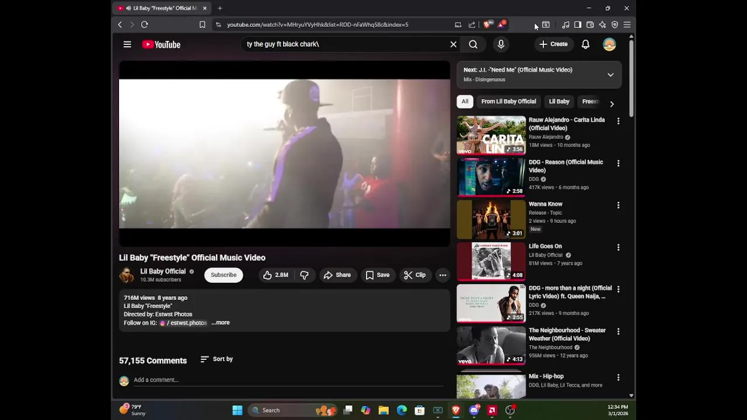Reload the page in the browser
The width and height of the screenshot is (747, 420).
point(145,24)
